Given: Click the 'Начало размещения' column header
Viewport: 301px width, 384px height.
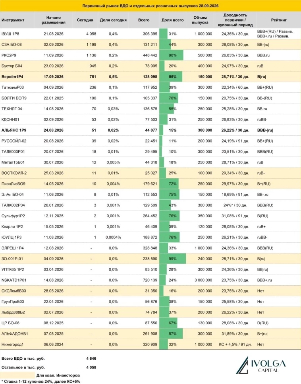Looking at the screenshot, I should (x=54, y=20).
